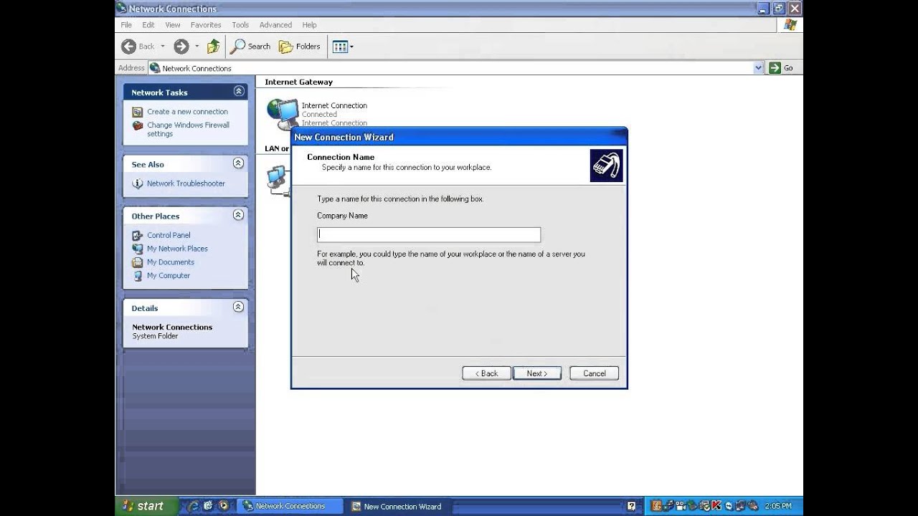
Task: Click the Create a new connection icon
Action: point(138,112)
